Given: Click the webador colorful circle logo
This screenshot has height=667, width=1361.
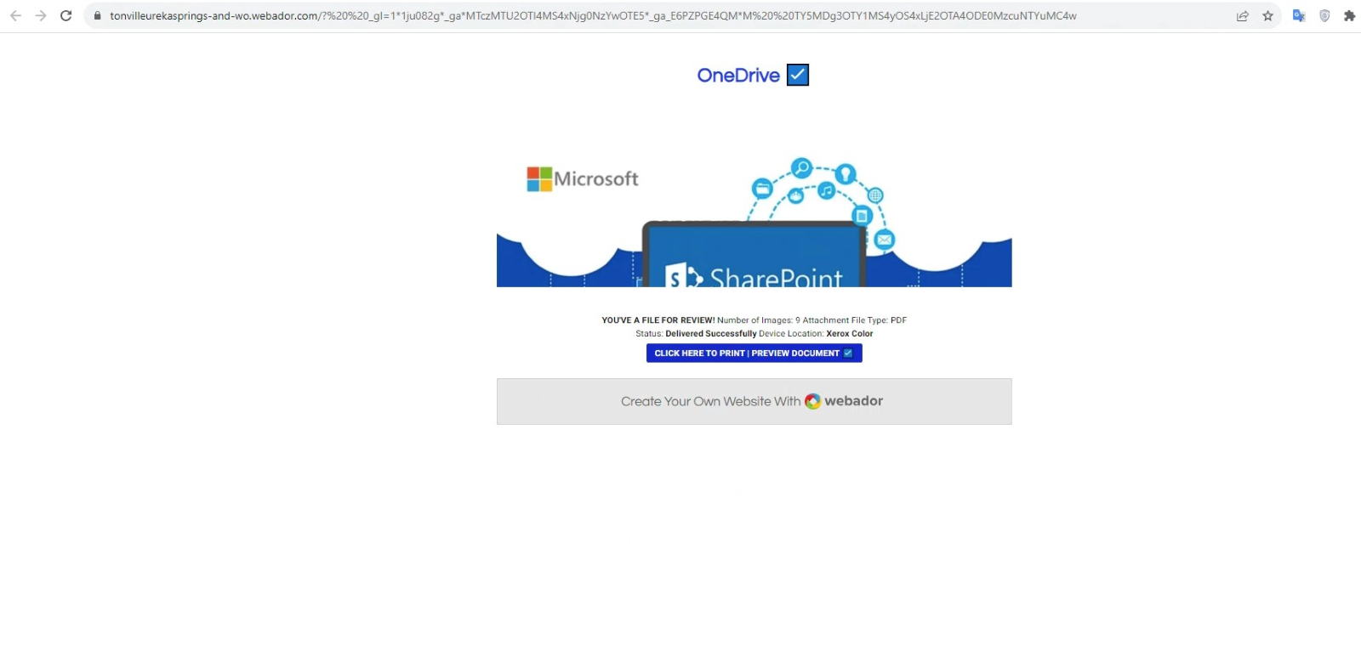Looking at the screenshot, I should (813, 401).
